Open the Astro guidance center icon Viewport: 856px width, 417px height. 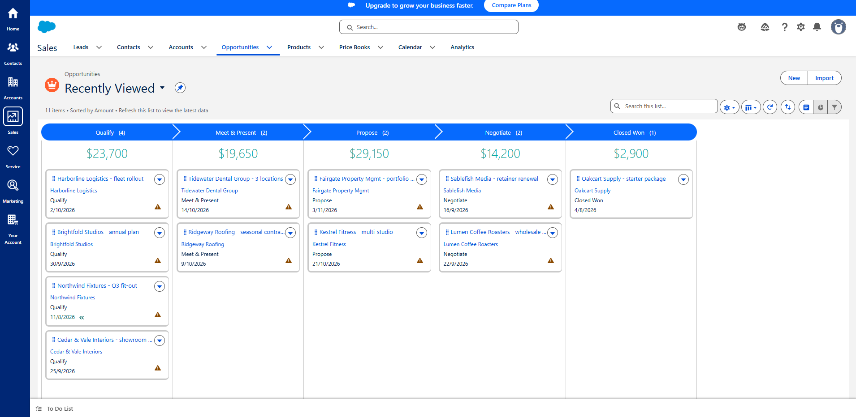[x=742, y=27]
